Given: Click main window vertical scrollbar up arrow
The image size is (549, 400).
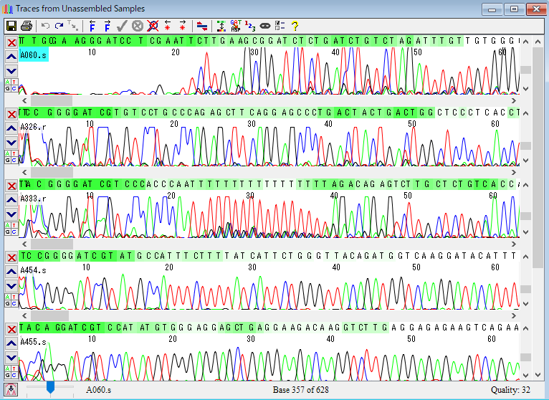Looking at the screenshot, I should click(538, 42).
